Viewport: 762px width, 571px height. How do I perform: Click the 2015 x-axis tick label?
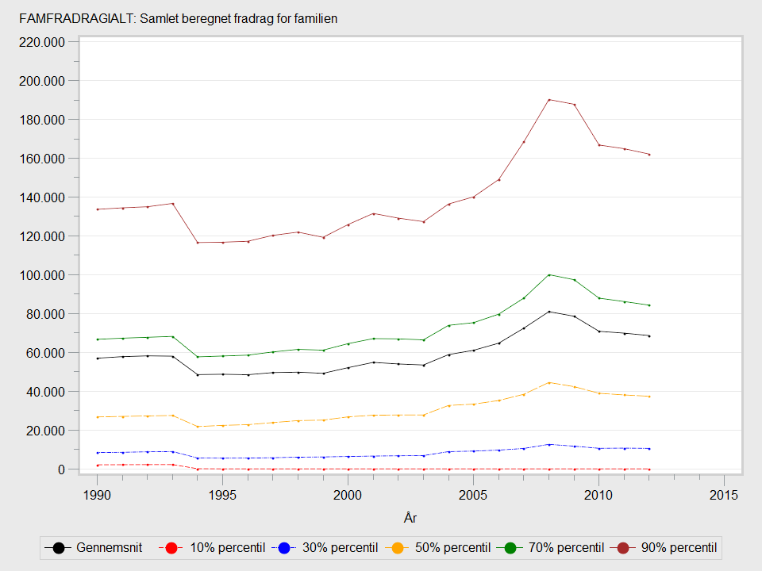tap(724, 494)
